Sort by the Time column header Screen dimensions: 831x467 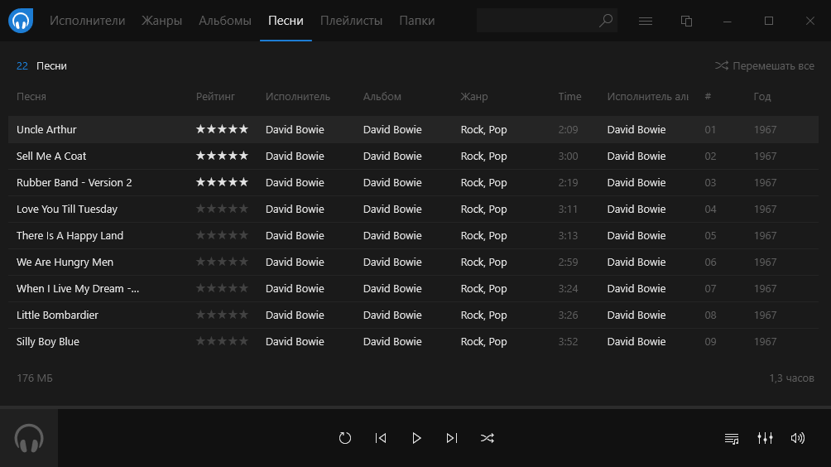(569, 97)
